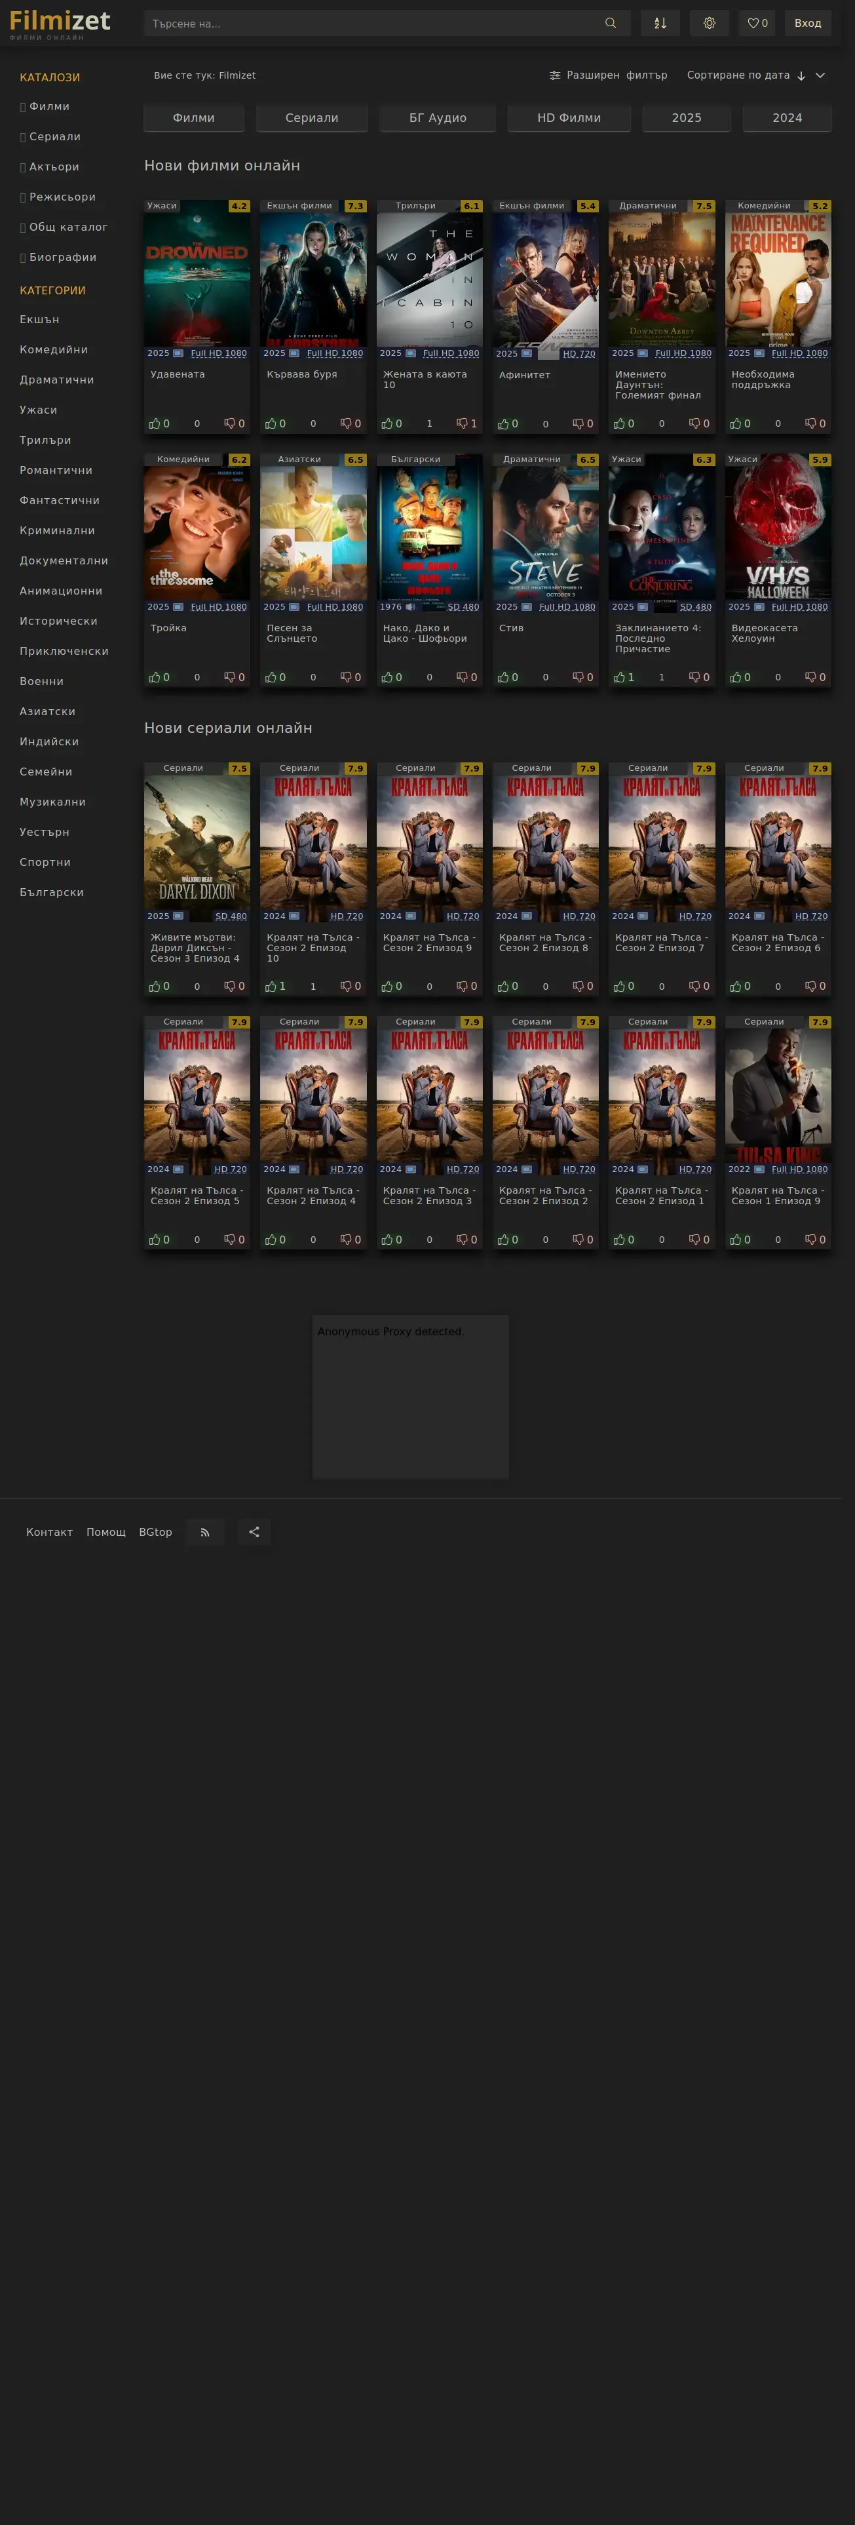
Task: Dislike Видеокасета Хелоуин
Action: point(816,677)
